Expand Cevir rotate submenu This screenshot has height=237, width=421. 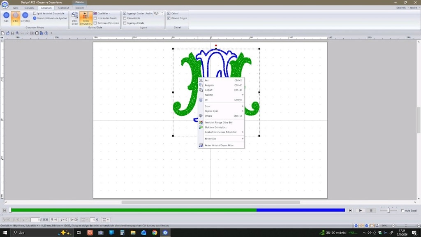point(222,106)
